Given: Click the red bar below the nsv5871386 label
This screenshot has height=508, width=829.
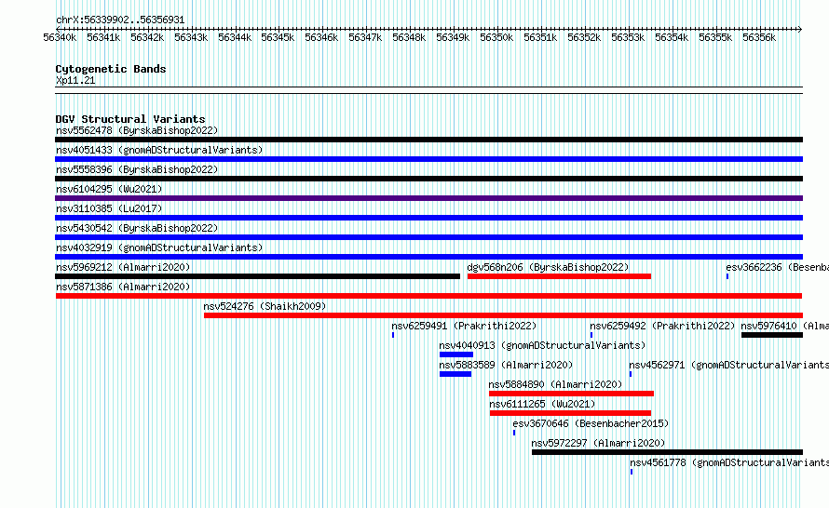Looking at the screenshot, I should coord(428,296).
